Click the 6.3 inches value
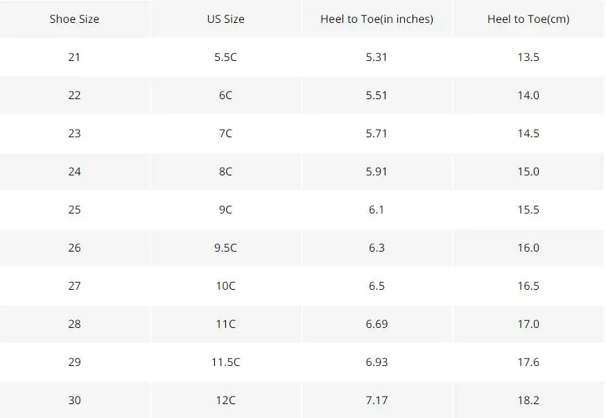 point(376,247)
